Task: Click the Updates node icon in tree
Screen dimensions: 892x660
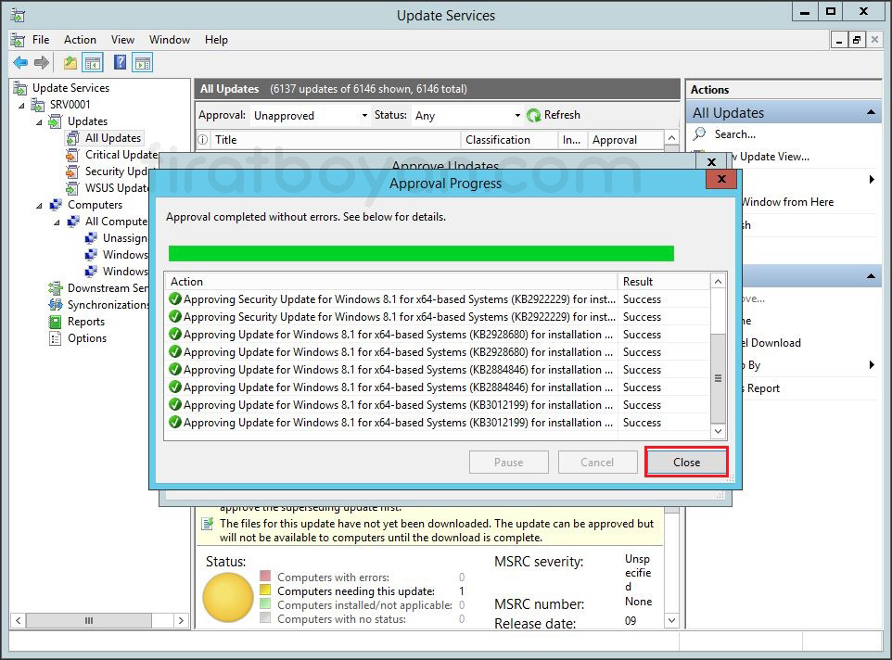Action: pos(56,121)
